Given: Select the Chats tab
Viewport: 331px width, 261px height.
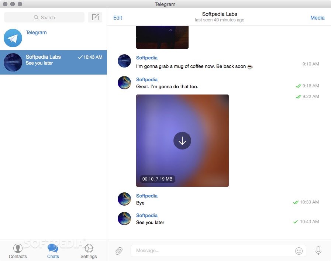Looking at the screenshot, I should [53, 251].
